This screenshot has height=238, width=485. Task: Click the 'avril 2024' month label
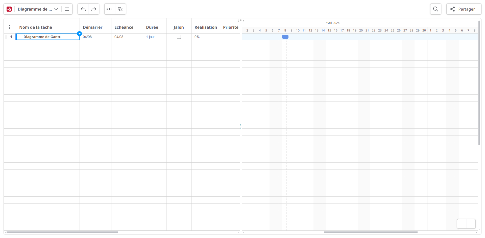coord(332,23)
